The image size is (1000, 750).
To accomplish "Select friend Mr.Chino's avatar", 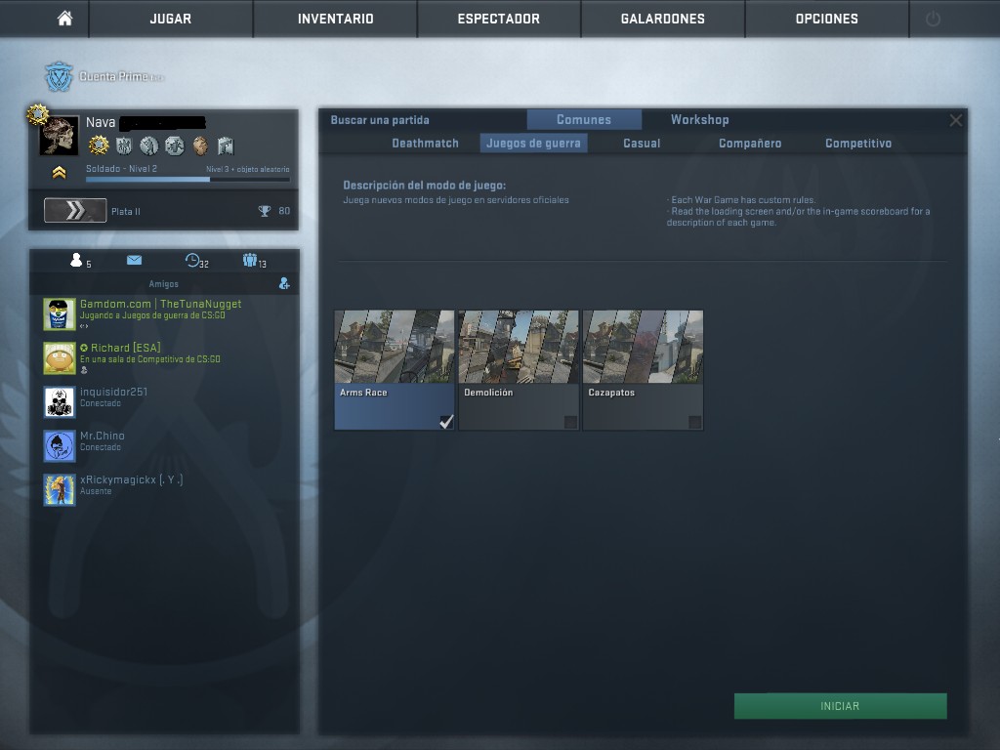I will (60, 446).
